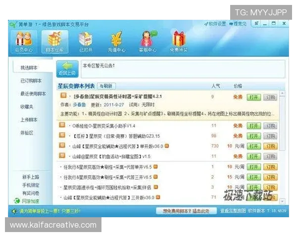Select the 挑选脚本 sidebar tab
The height and width of the screenshot is (237, 297).
point(33,67)
